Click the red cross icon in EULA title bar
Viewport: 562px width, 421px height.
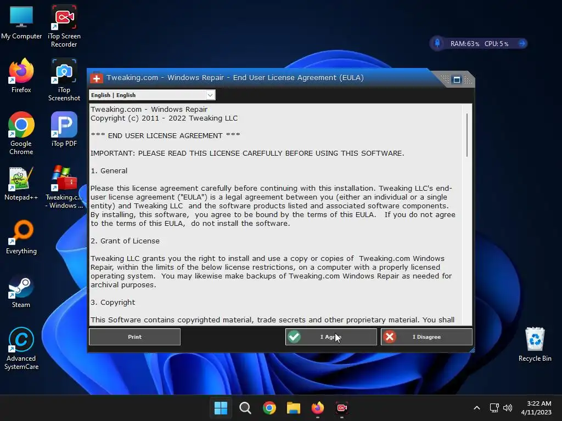97,78
